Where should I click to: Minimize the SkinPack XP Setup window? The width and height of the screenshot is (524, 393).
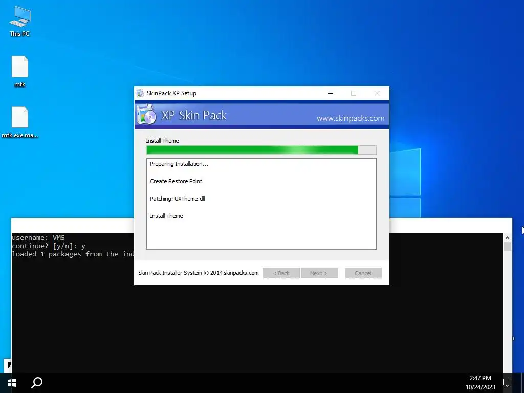click(x=331, y=93)
